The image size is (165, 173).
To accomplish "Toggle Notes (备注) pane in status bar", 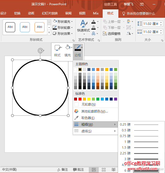I will click(62, 170).
